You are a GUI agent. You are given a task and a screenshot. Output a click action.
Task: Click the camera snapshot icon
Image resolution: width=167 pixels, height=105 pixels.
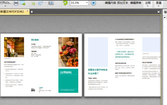51,3
